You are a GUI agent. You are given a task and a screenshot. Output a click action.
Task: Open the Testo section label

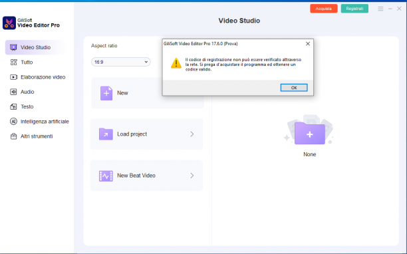point(27,106)
